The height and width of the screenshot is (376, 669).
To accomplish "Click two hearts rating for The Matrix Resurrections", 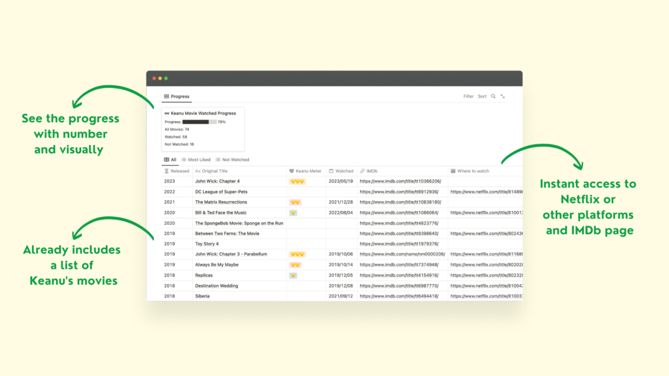I will 296,202.
